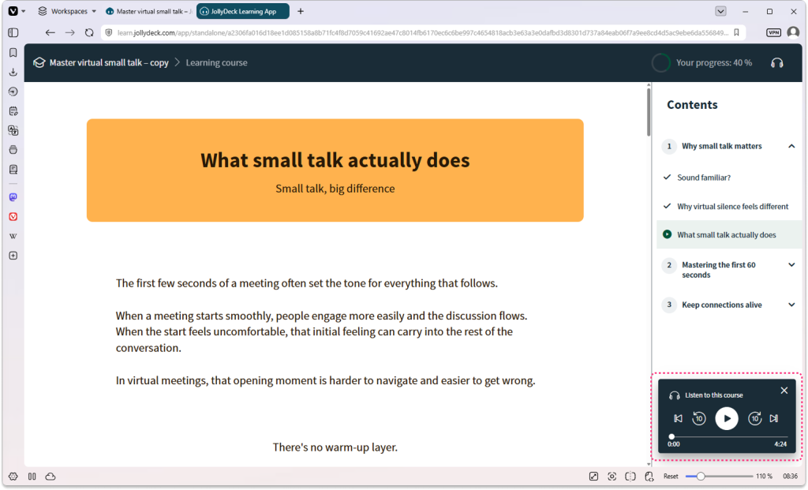Click the Your progress 40 % indicator
The image size is (808, 490).
701,63
